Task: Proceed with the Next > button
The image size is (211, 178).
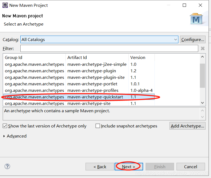Action: (x=129, y=167)
